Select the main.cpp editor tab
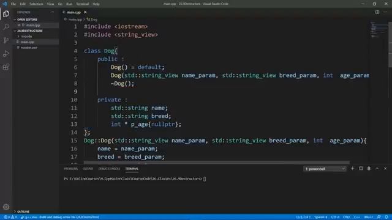The image size is (392, 220). 73,12
